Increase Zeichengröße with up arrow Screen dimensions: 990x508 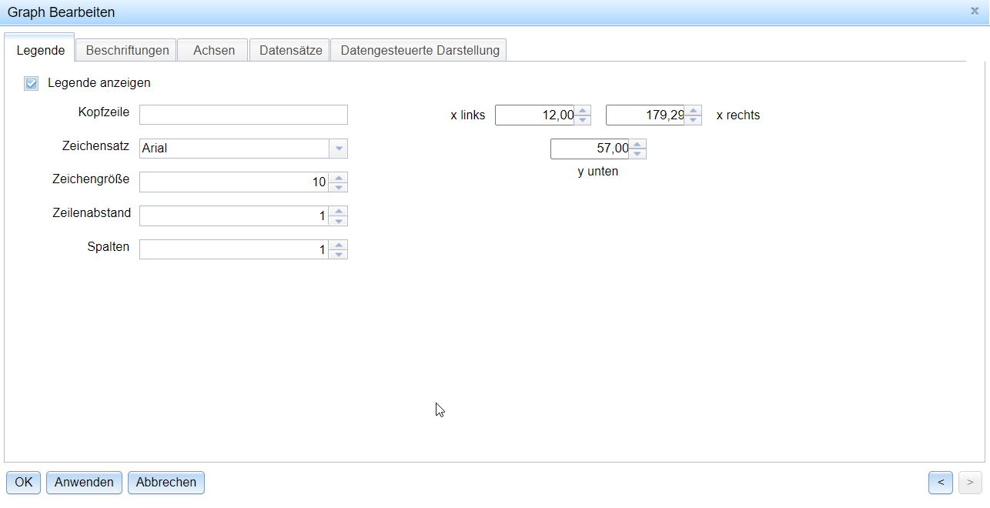339,178
